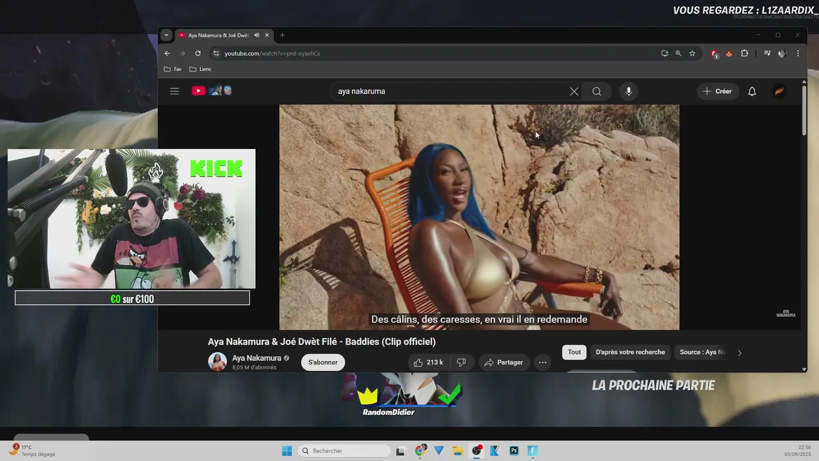Select the Source : Aya chip
This screenshot has width=819, height=461.
click(x=702, y=352)
